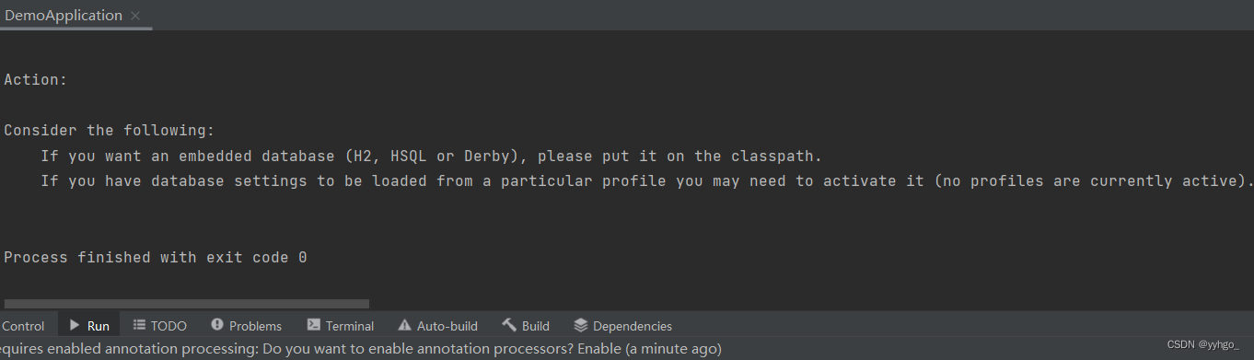1254x360 pixels.
Task: Click 'Process finished with exit code 0'
Action: [156, 257]
